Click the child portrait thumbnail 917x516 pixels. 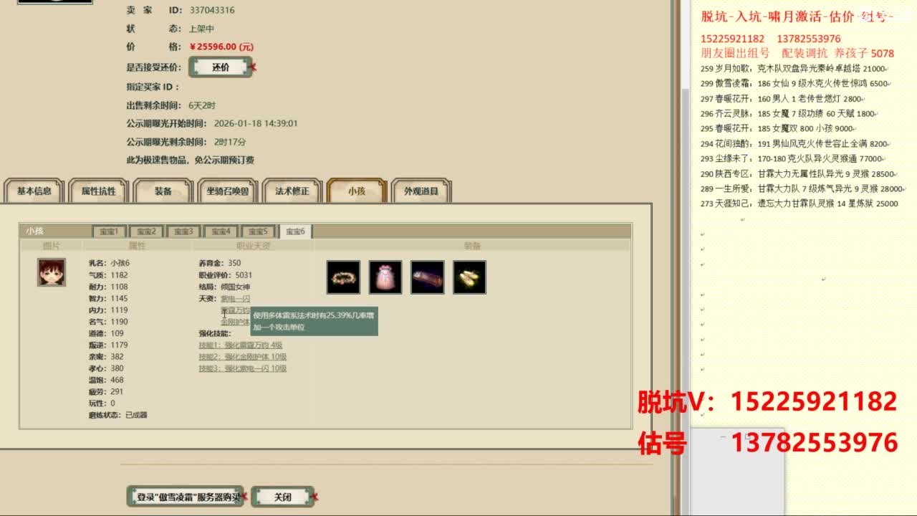pos(52,272)
